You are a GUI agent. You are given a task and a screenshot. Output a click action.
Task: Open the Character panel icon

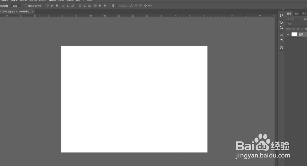[x=281, y=35]
